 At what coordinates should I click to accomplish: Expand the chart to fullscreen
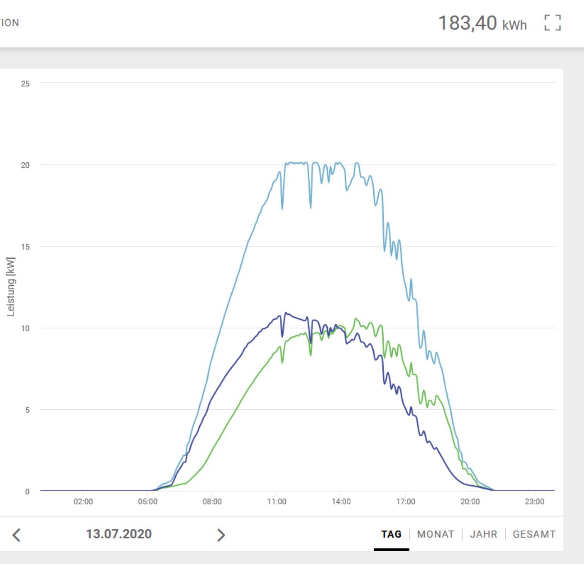(x=552, y=22)
